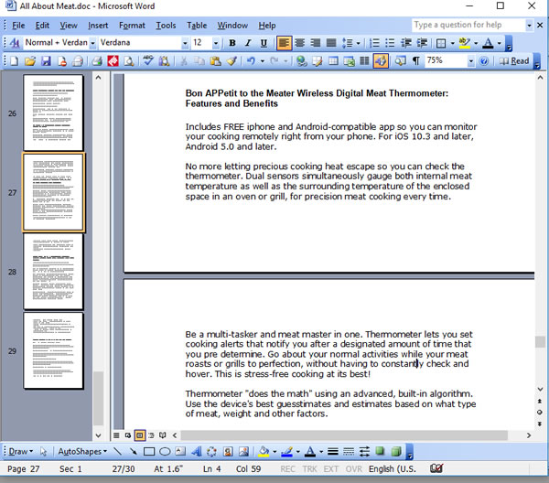Screen dimensions: 549x483
Task: Click the Open folder icon
Action: 30,61
